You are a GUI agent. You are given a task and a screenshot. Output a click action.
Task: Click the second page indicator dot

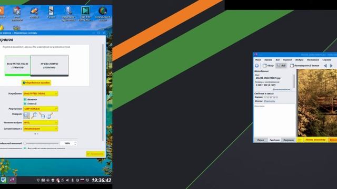tap(37, 134)
